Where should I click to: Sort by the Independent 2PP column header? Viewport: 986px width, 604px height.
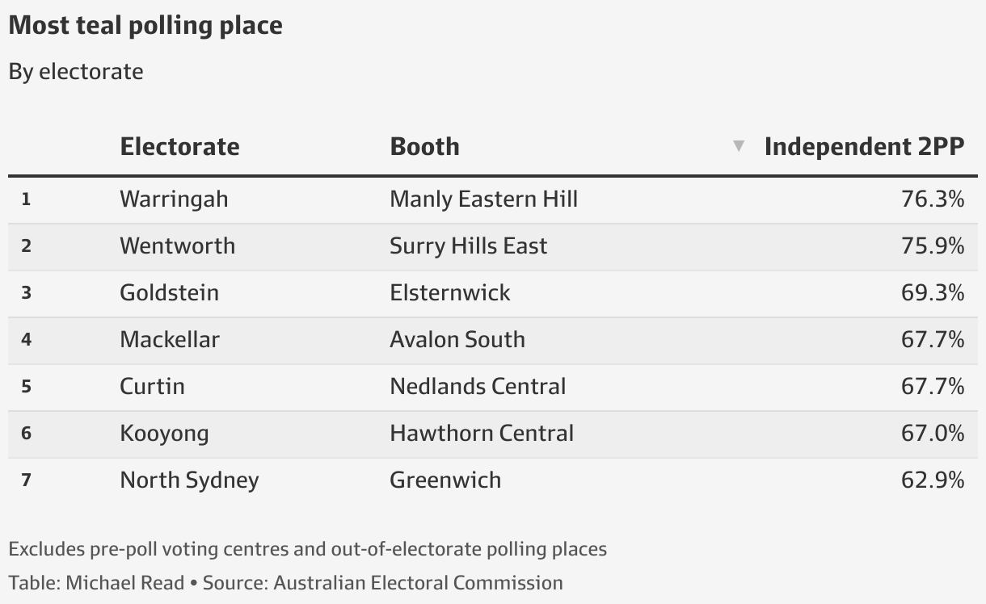click(x=864, y=146)
